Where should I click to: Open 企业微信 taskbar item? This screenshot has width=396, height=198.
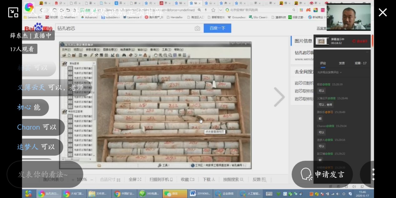click(x=225, y=194)
